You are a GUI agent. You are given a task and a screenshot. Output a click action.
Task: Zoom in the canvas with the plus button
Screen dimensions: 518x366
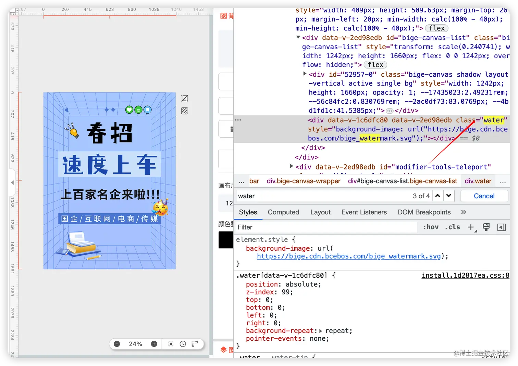coord(154,344)
